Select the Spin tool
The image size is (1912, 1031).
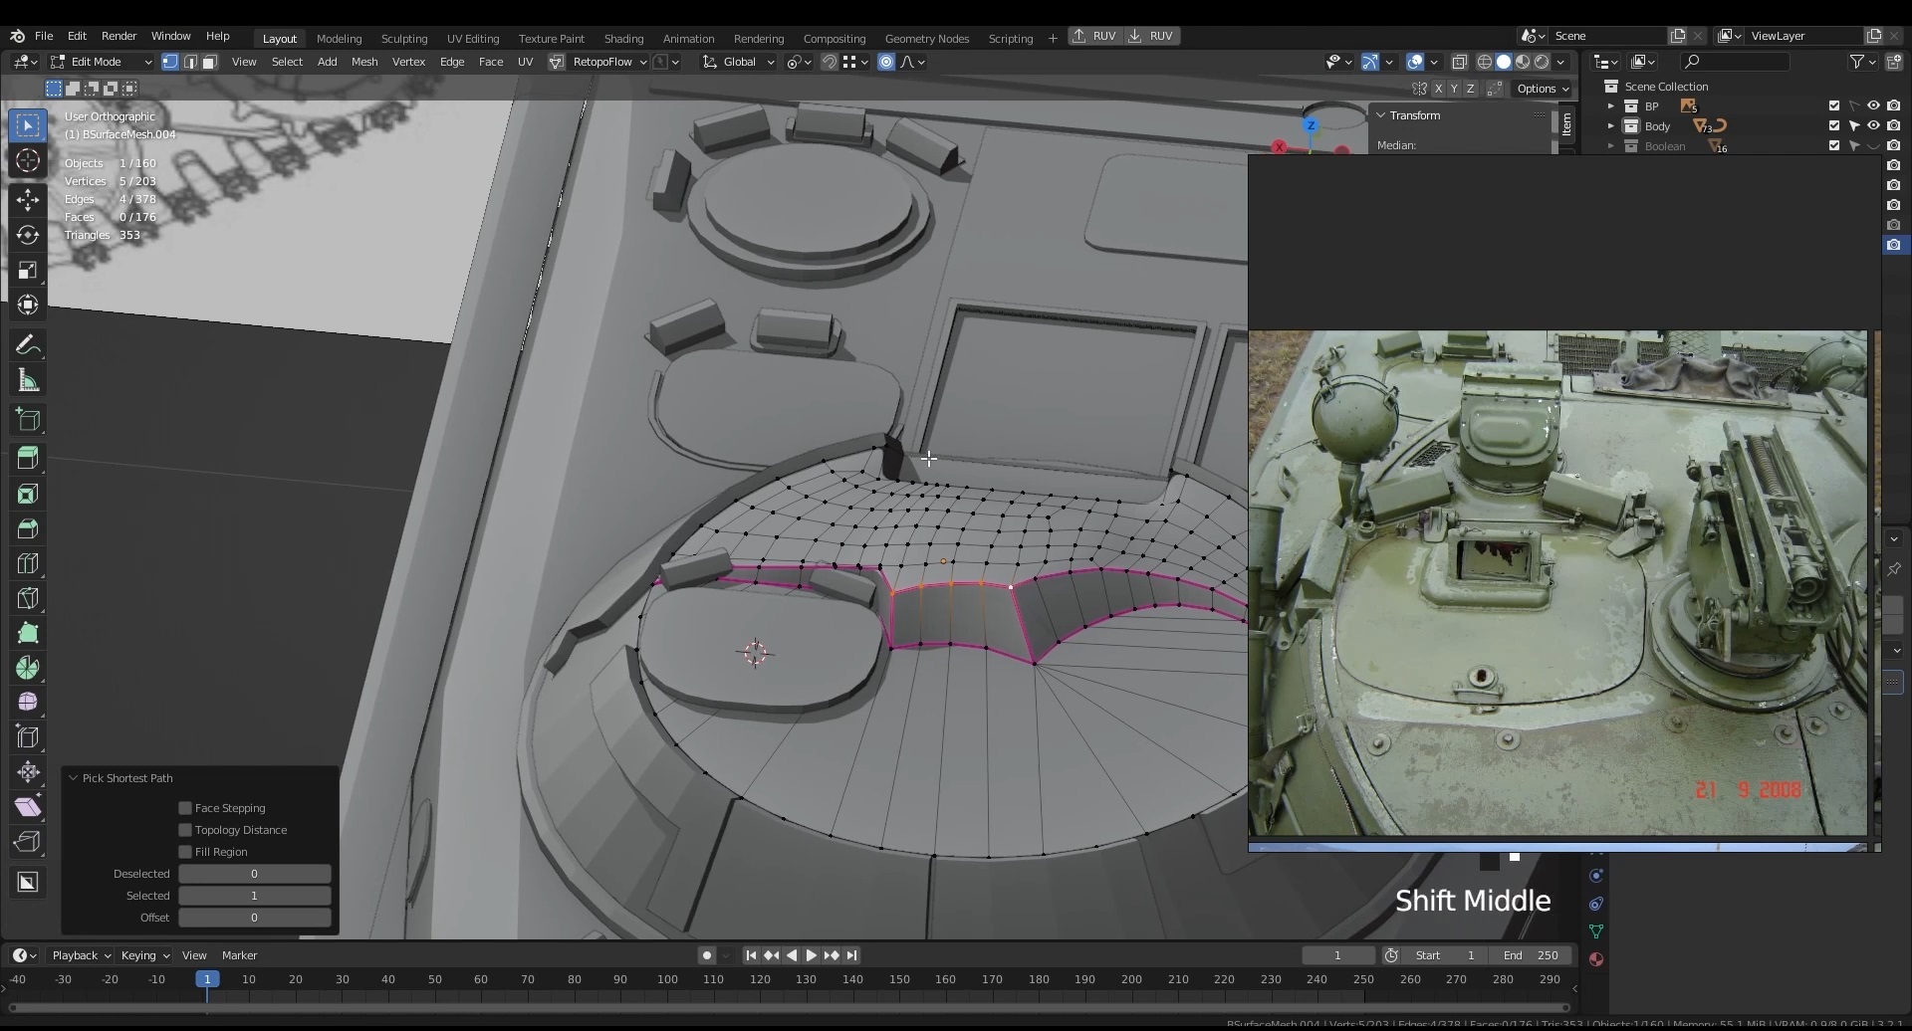point(28,668)
